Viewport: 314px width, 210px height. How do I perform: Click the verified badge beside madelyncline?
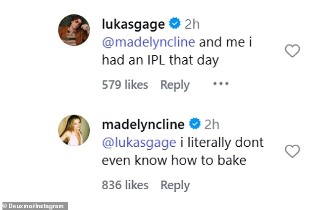[x=195, y=124]
